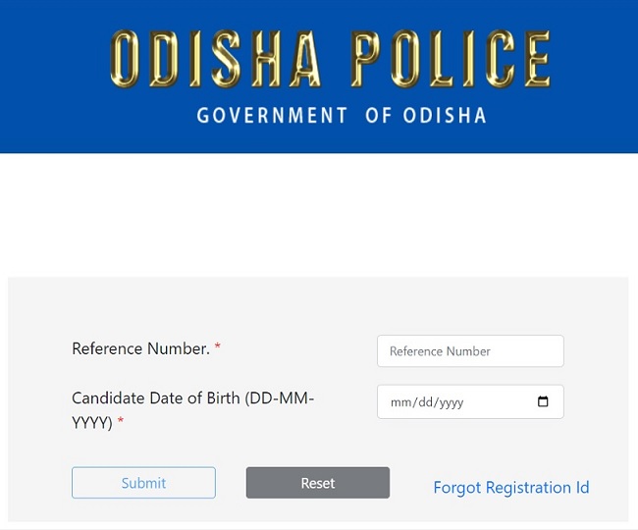Click the gray Reset button
Image resolution: width=638 pixels, height=530 pixels.
point(317,483)
